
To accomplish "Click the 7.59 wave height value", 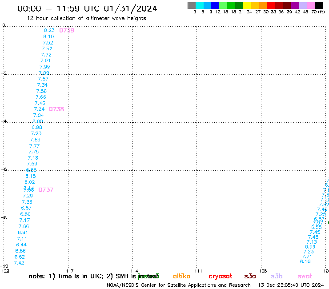I will click(x=32, y=164).
